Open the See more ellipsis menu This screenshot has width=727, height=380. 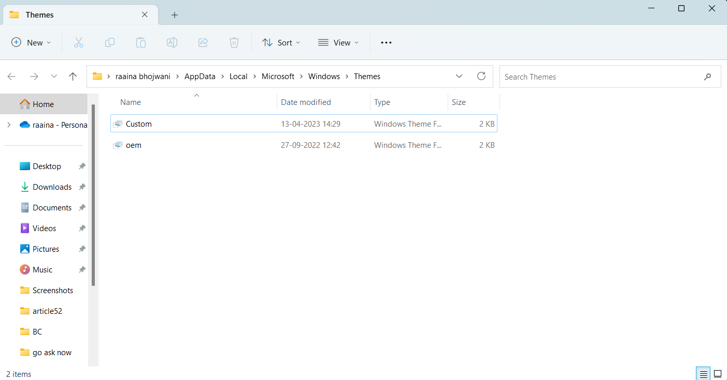(x=386, y=42)
